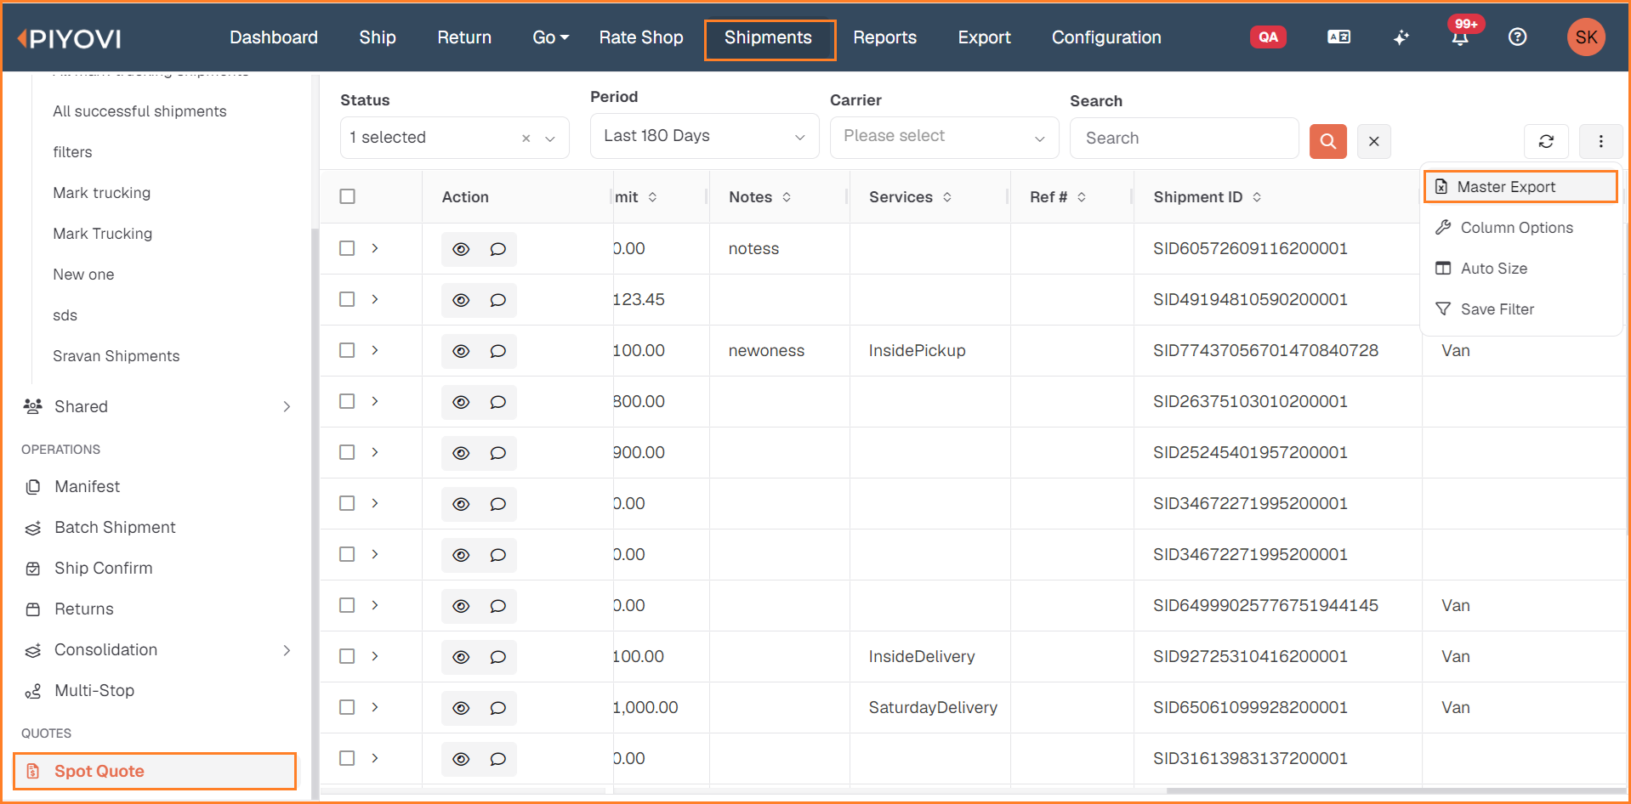Expand row details for the notess row

(374, 248)
